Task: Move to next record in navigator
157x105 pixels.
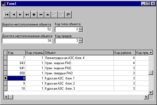Action: (x=20, y=14)
